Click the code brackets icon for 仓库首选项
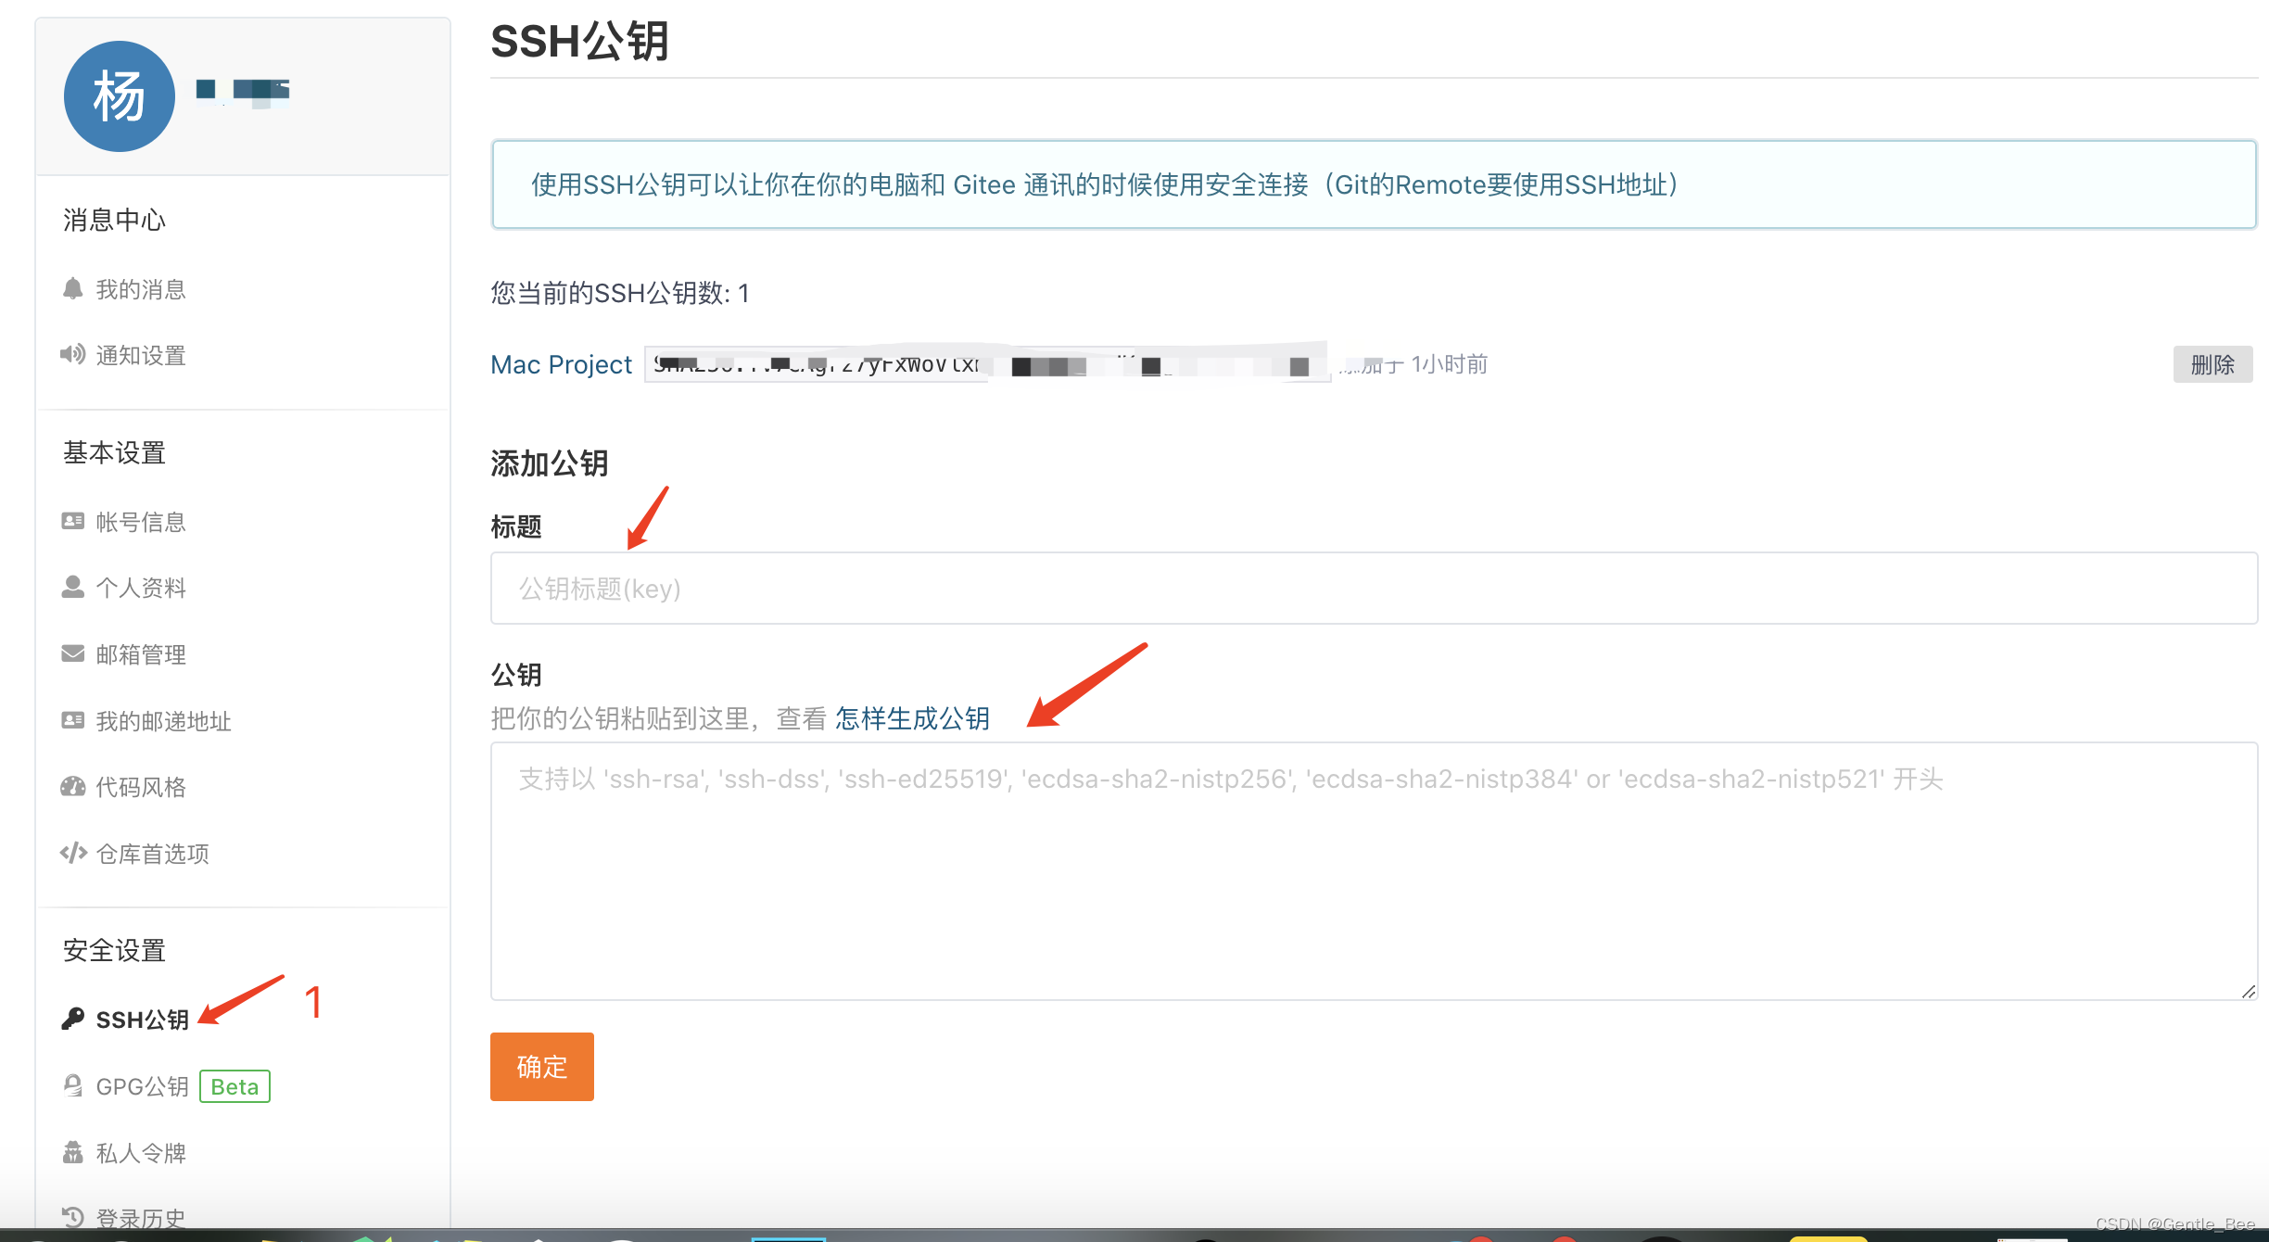The image size is (2269, 1242). [72, 854]
